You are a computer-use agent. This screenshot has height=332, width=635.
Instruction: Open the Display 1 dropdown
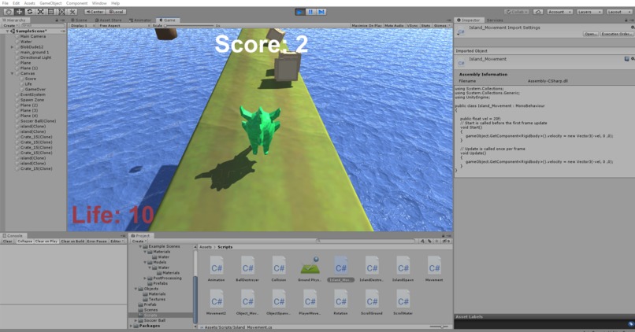(83, 25)
